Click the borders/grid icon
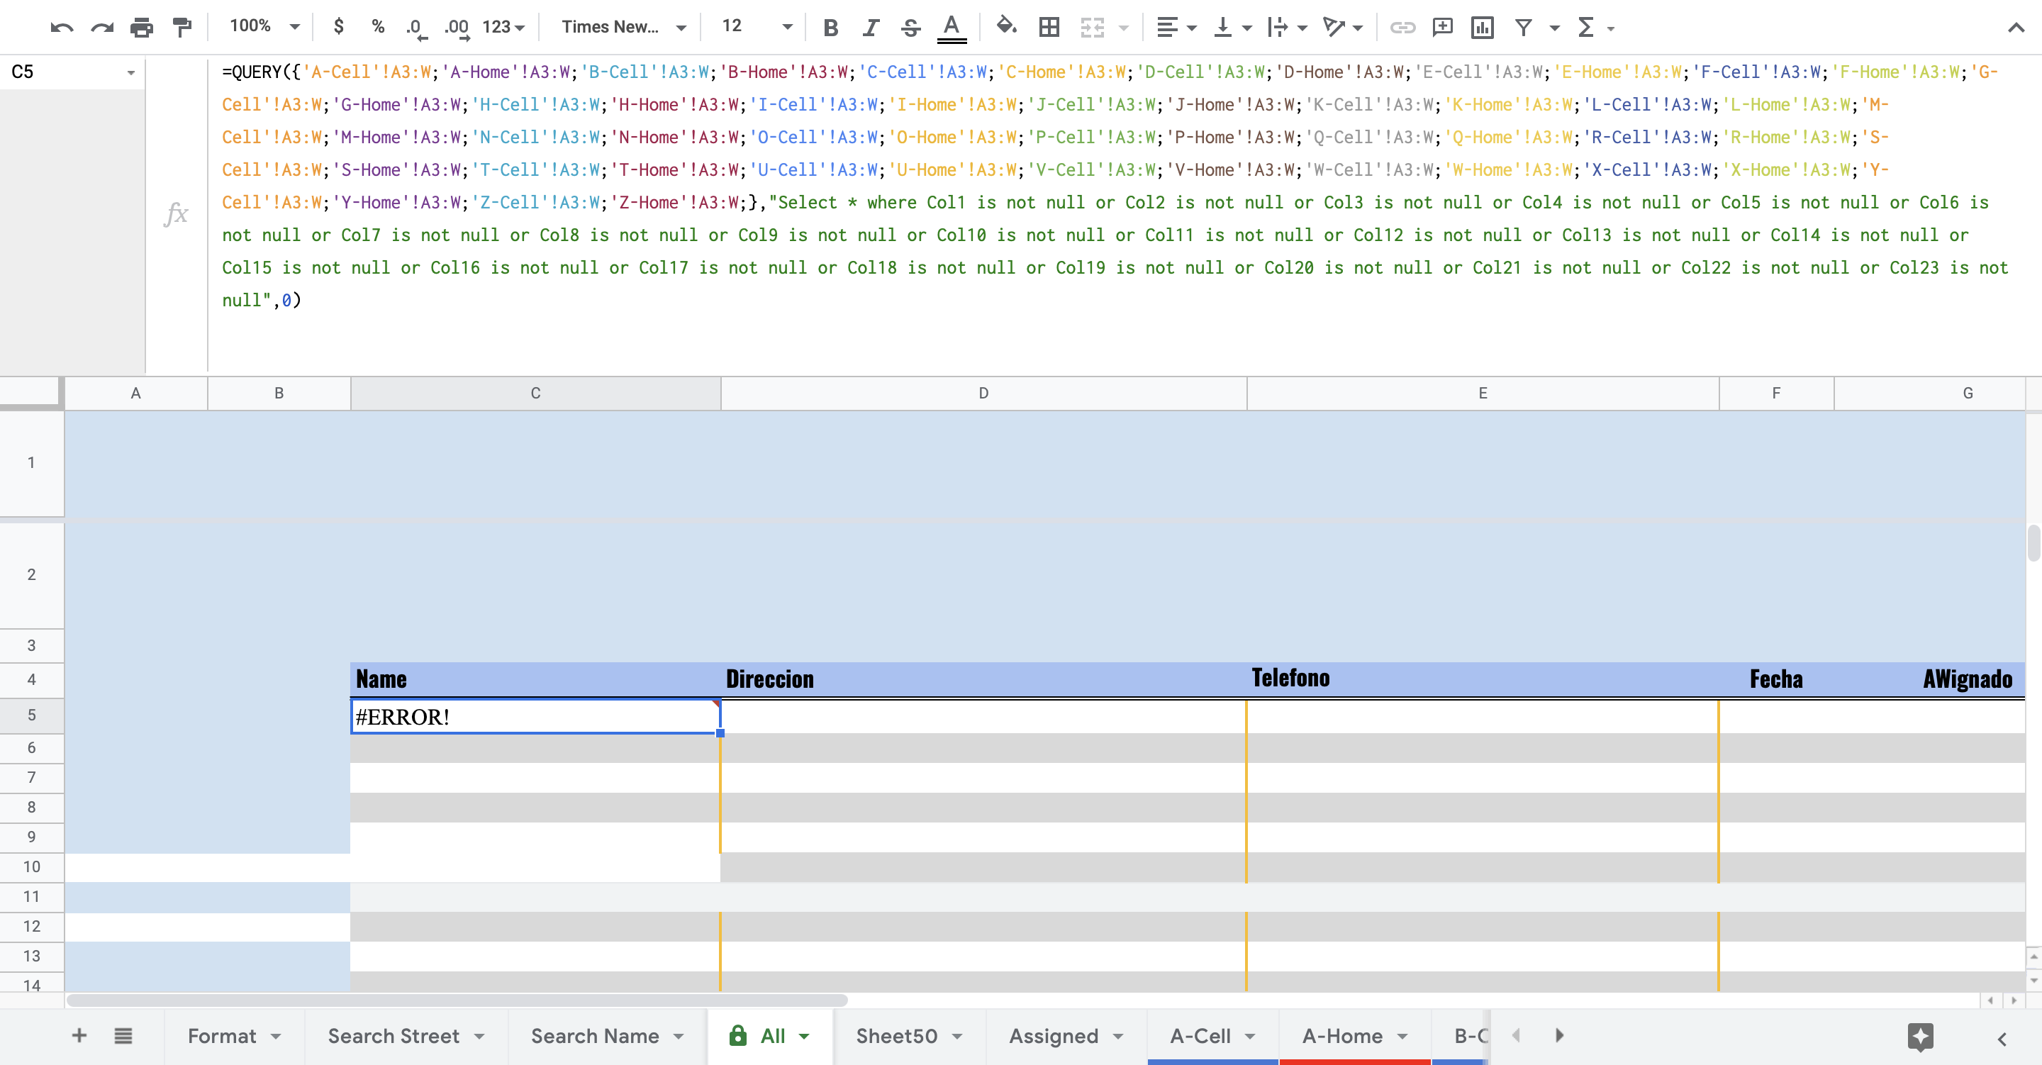Viewport: 2042px width, 1065px height. click(1049, 26)
